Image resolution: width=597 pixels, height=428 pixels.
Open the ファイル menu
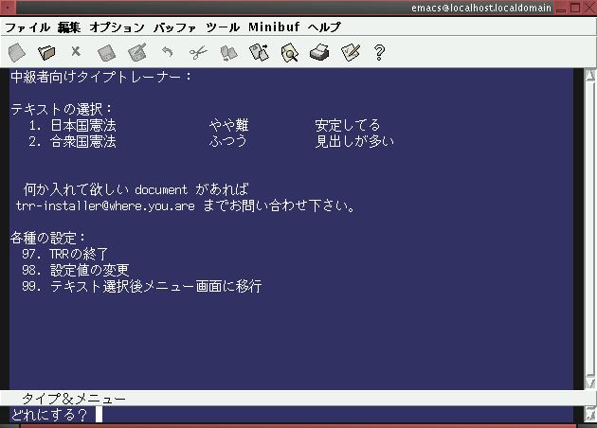(x=27, y=27)
